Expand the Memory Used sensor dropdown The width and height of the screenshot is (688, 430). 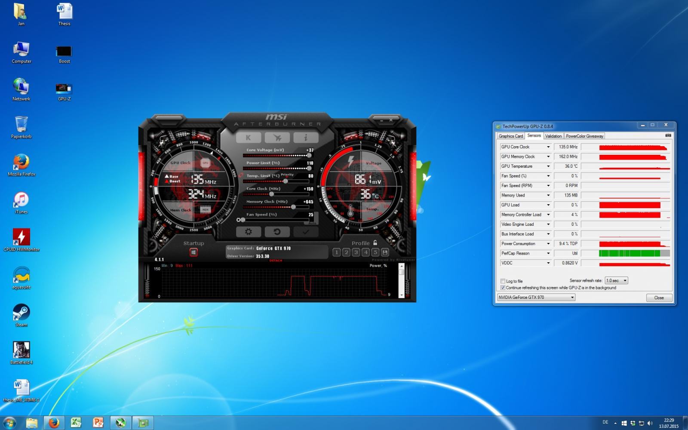tap(548, 195)
